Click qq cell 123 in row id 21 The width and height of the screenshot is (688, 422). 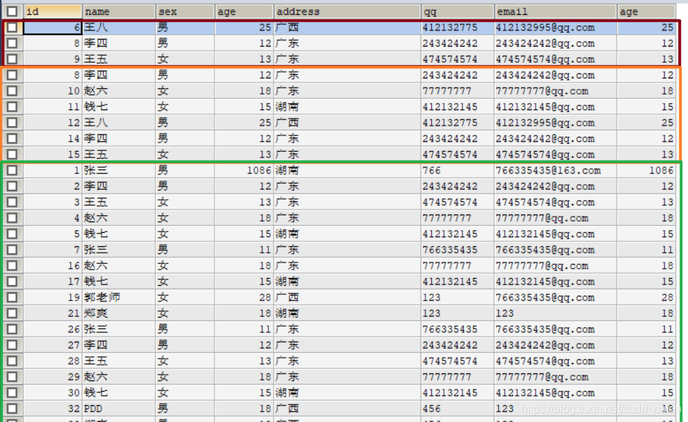(458, 313)
